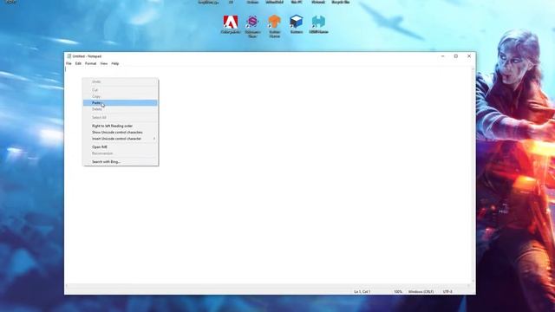Click the UTF-8 encoding status bar entry
The width and height of the screenshot is (555, 312).
pos(447,292)
